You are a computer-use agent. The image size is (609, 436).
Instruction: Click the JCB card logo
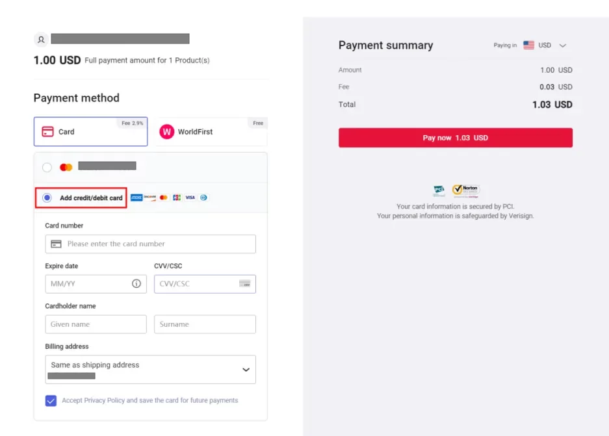177,198
